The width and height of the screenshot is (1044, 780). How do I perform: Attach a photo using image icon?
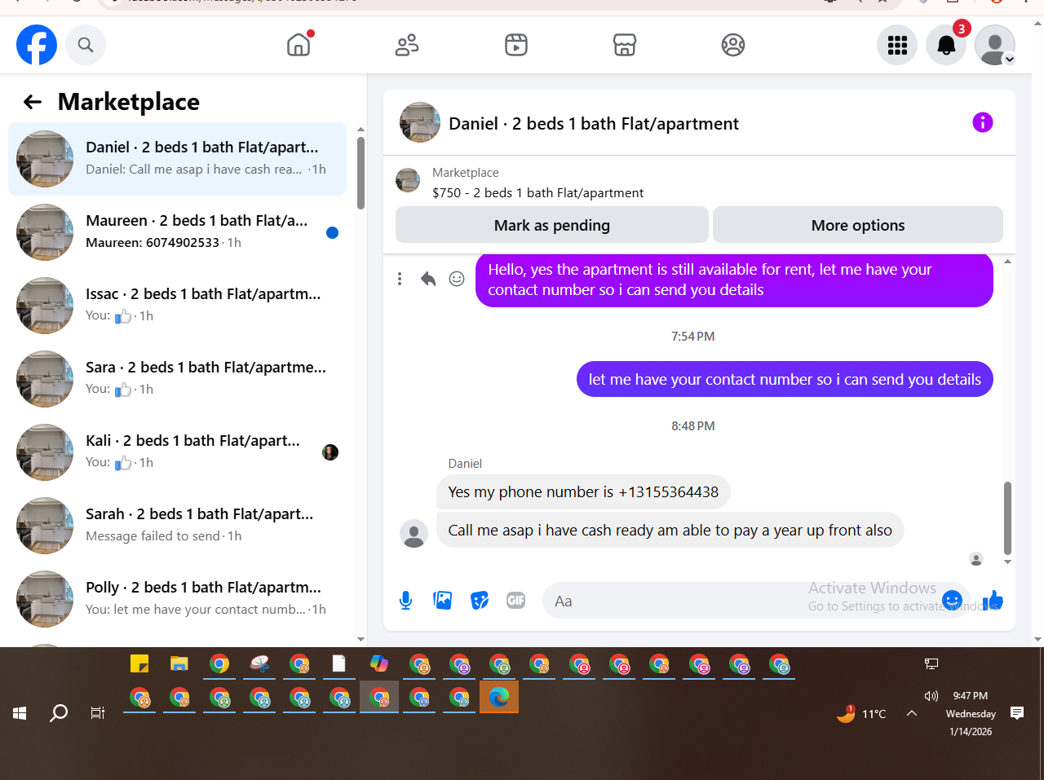click(443, 601)
